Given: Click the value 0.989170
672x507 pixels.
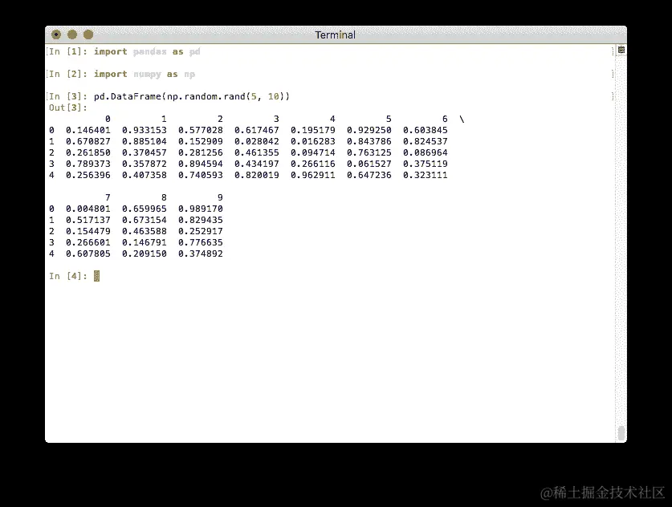Looking at the screenshot, I should point(200,209).
